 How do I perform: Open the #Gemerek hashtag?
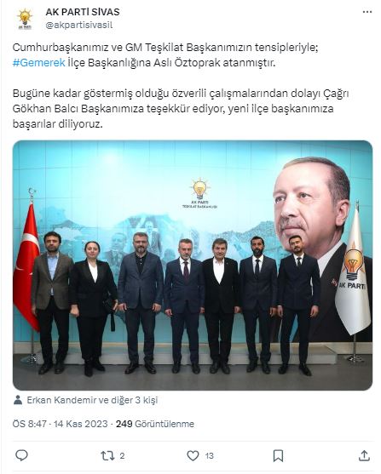click(38, 63)
